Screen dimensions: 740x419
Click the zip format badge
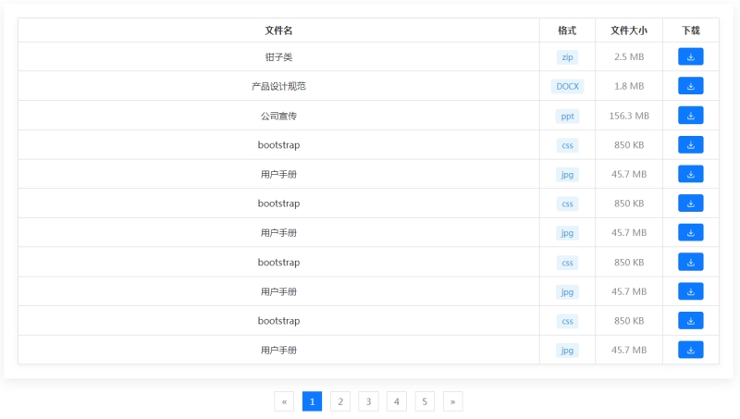pos(567,56)
